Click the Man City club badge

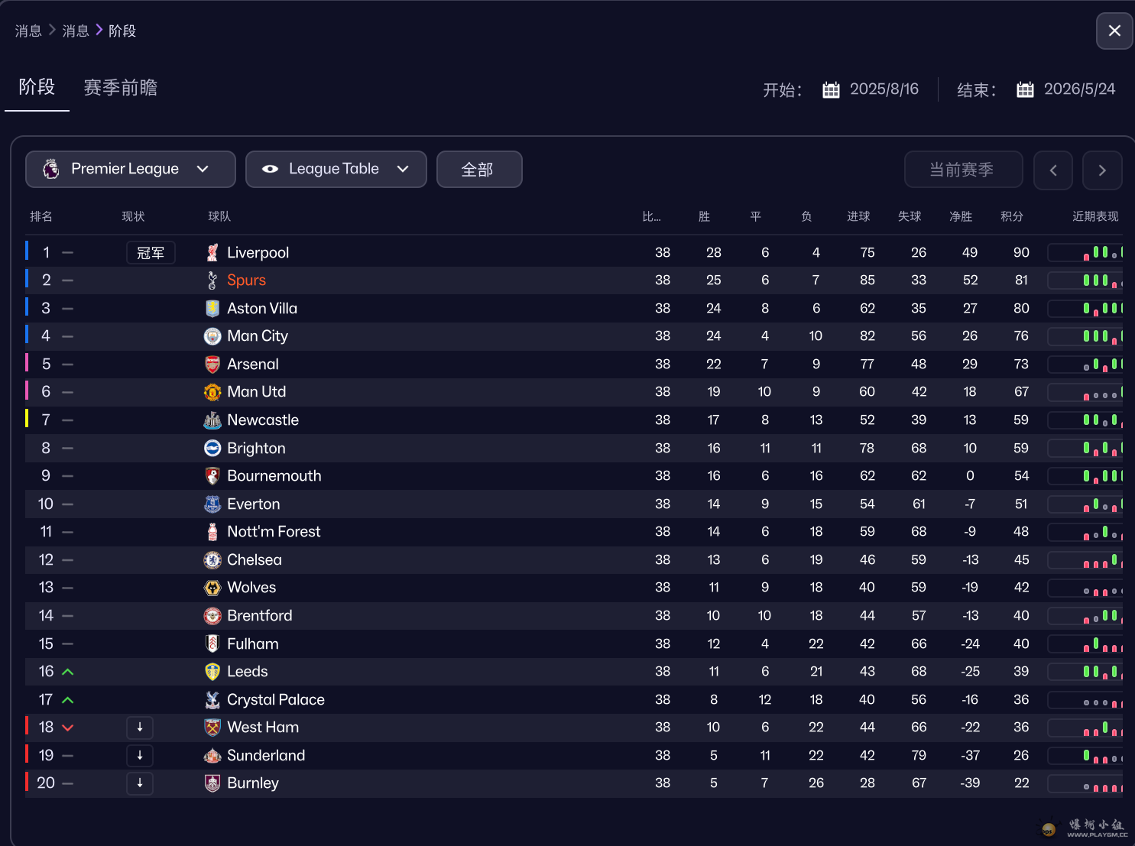(212, 336)
